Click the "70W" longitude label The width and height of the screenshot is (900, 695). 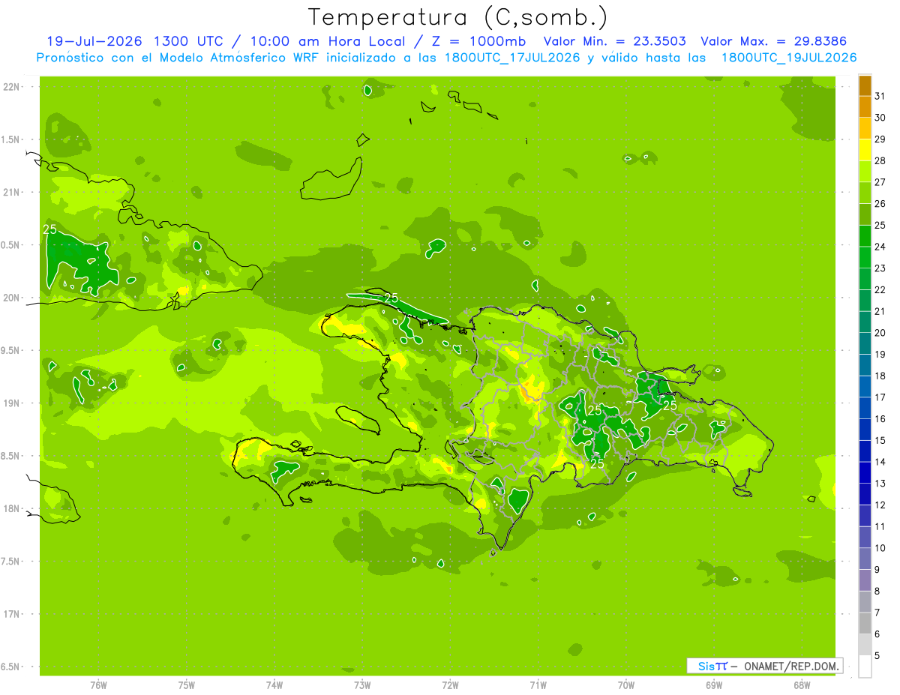pos(626,685)
